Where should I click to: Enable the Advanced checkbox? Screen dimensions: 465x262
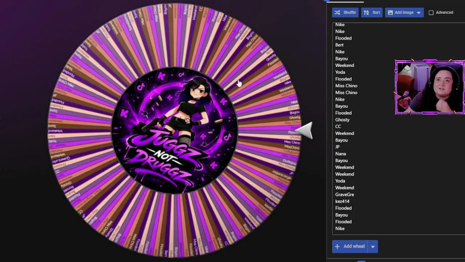[x=431, y=12]
